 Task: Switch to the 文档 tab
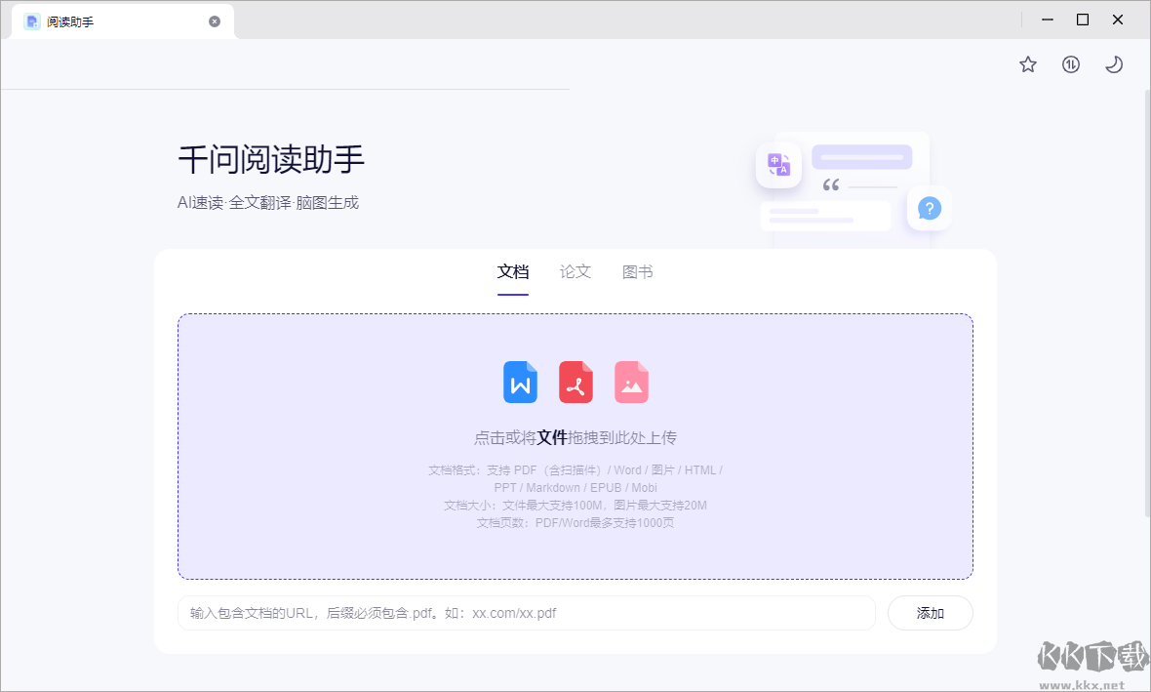[513, 271]
